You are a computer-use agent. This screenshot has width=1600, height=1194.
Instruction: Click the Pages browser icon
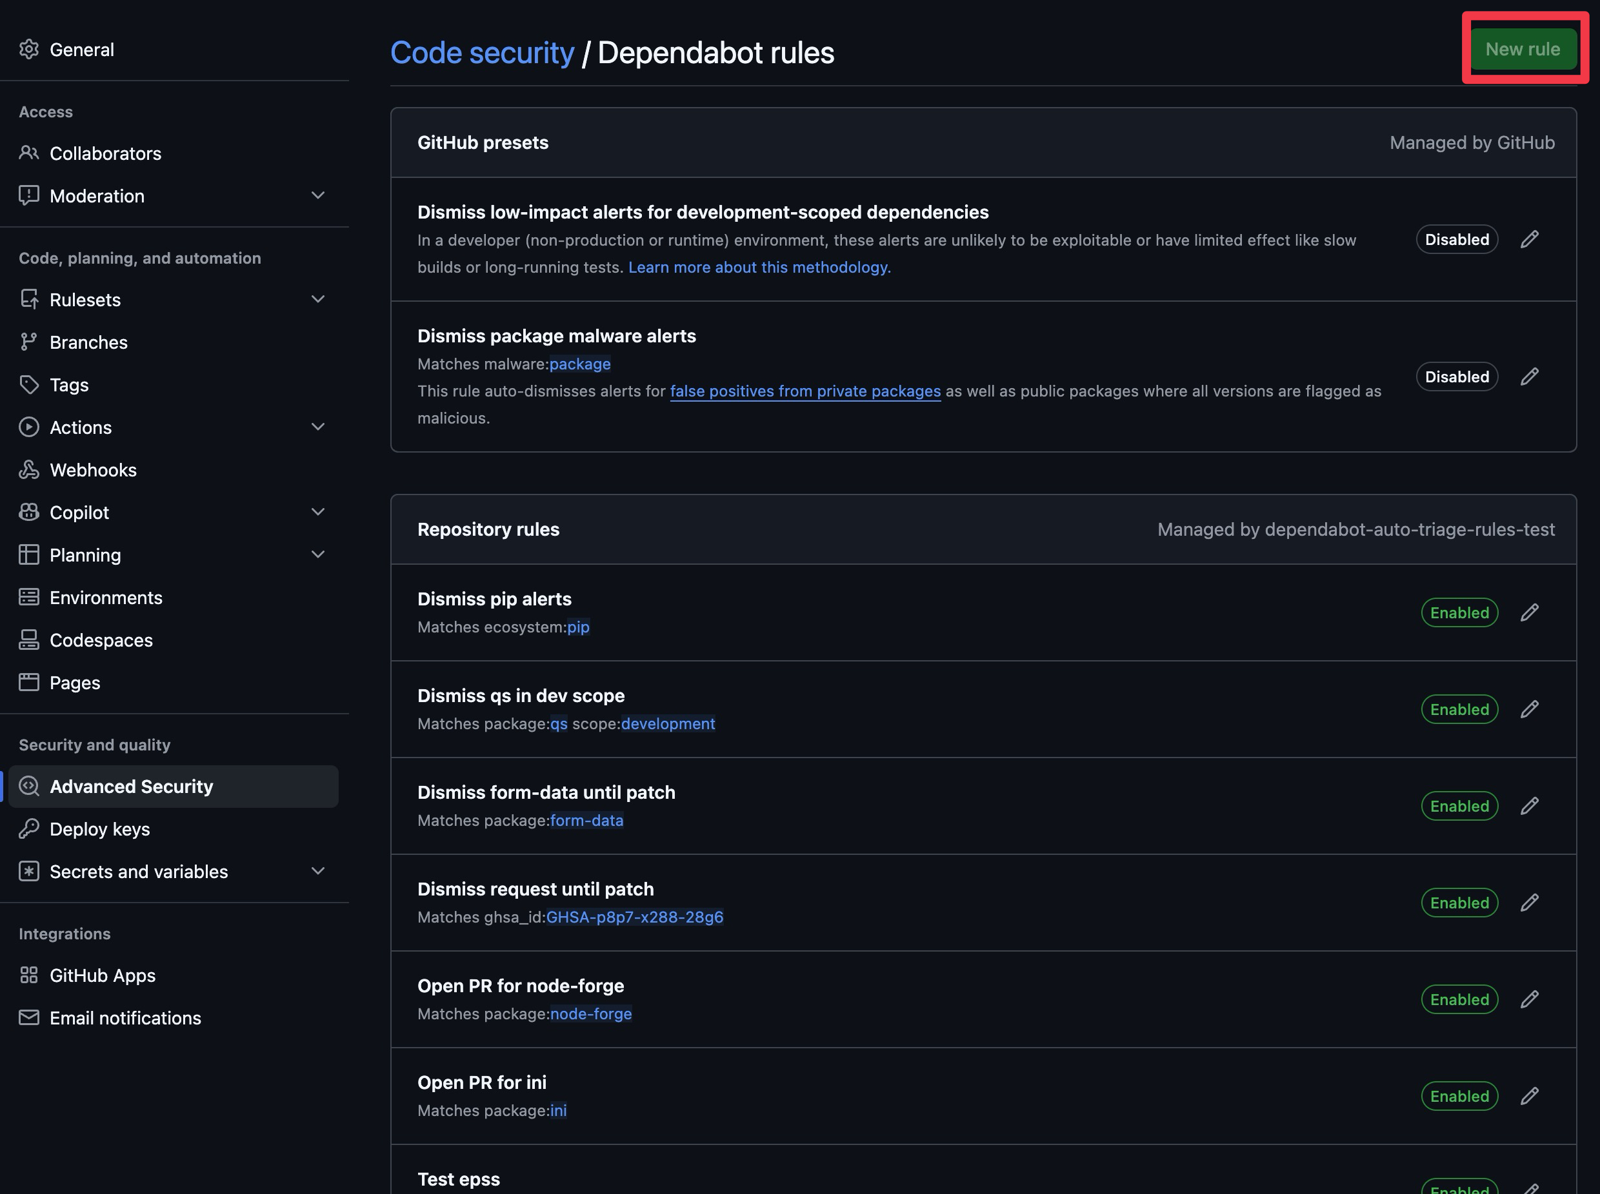pos(29,682)
